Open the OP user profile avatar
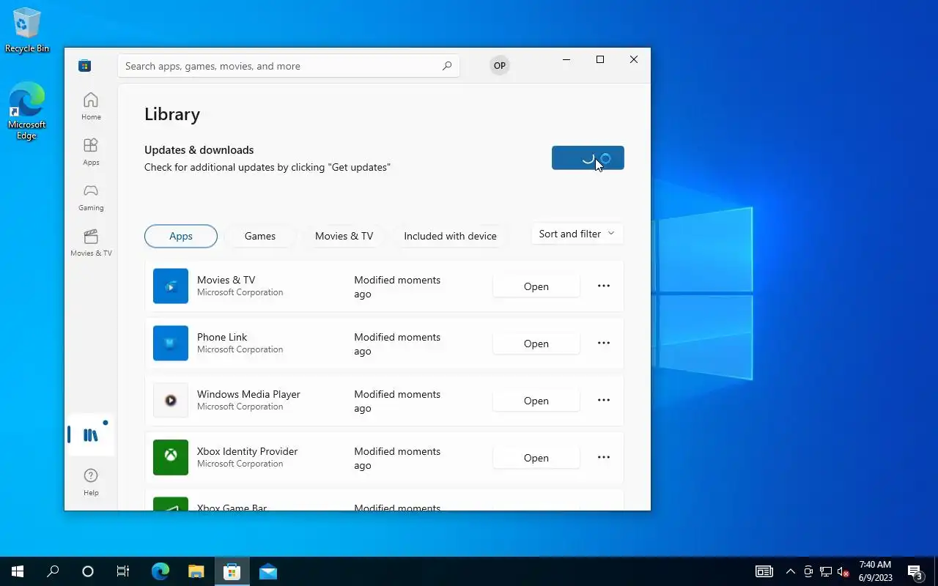The image size is (938, 586). 499,66
